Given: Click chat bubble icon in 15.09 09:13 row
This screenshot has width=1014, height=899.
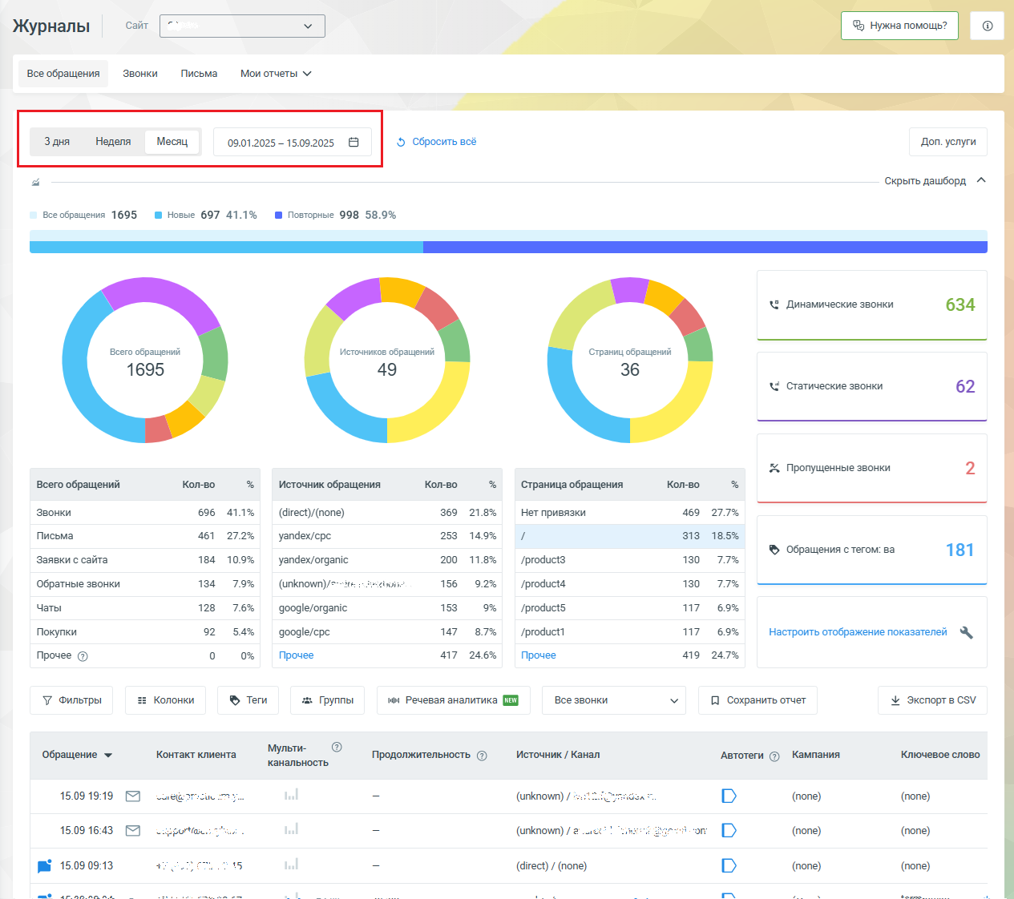Looking at the screenshot, I should 45,866.
